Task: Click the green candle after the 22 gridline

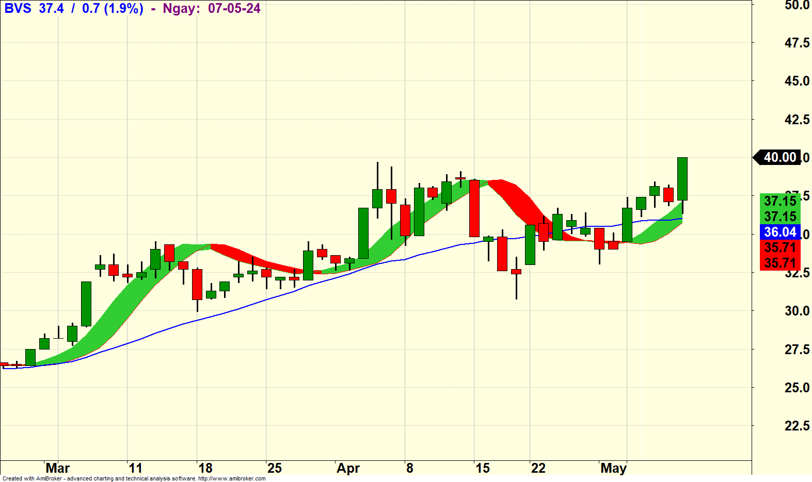Action: 530,245
